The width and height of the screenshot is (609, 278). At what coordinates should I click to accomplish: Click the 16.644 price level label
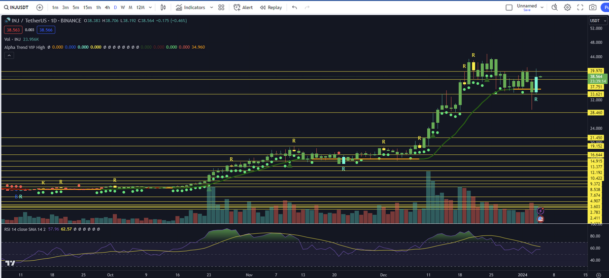pyautogui.click(x=596, y=155)
